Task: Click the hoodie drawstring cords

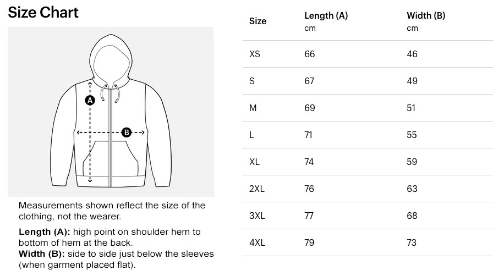Action: point(111,93)
